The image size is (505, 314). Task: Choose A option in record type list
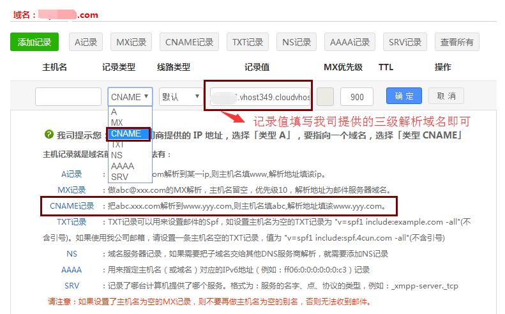click(114, 112)
